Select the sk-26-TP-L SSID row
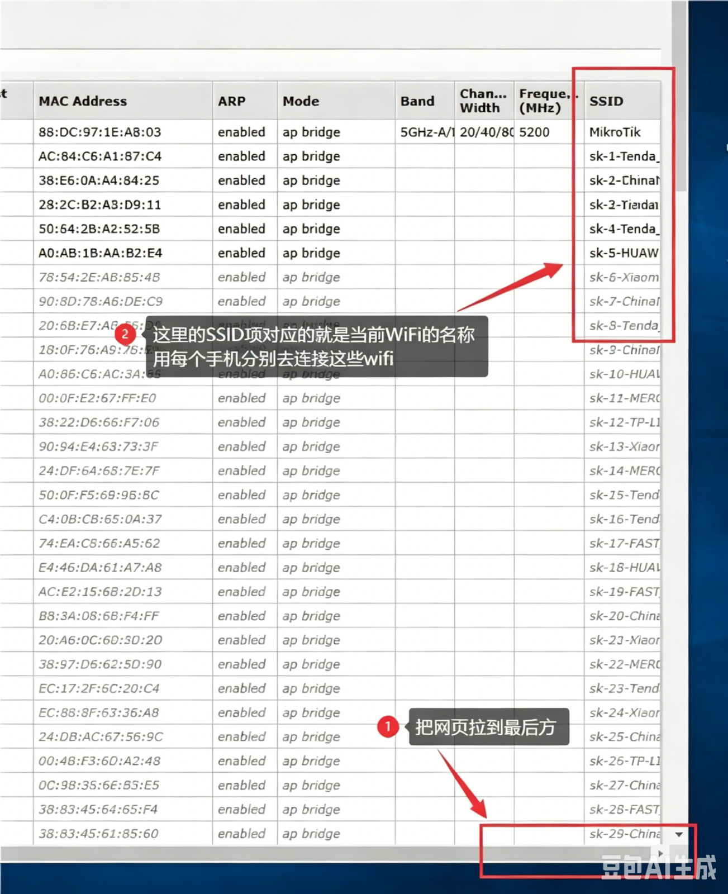The image size is (728, 894). pos(624,762)
